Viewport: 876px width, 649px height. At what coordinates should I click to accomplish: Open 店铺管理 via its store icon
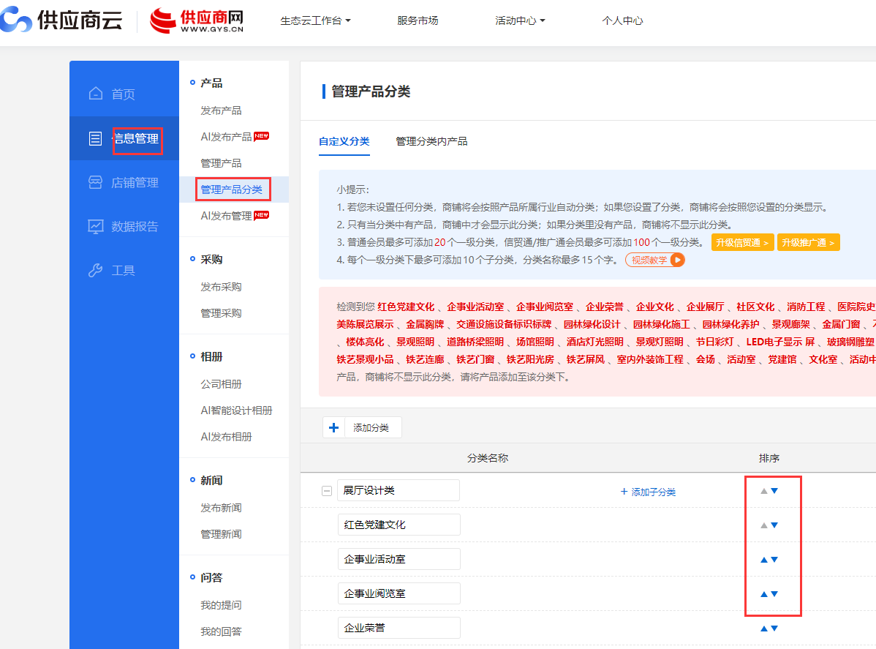coord(95,182)
